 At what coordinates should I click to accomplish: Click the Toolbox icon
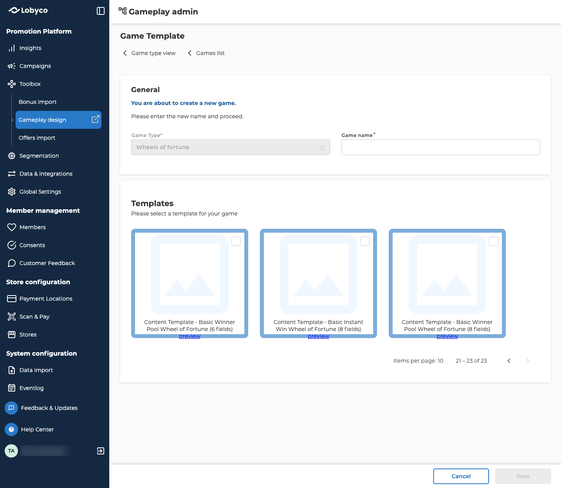[x=12, y=84]
